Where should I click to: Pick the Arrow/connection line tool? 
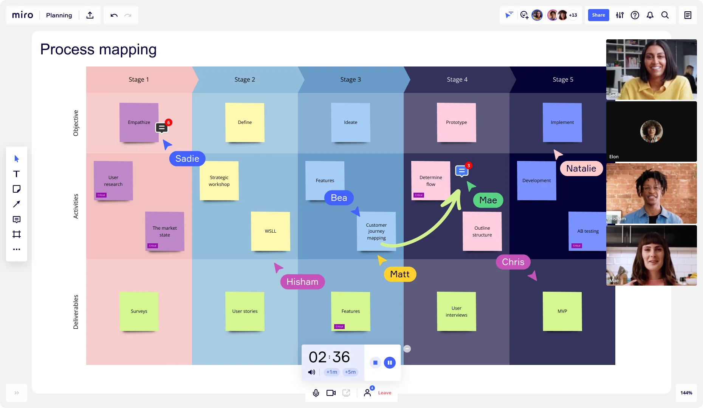tap(17, 204)
